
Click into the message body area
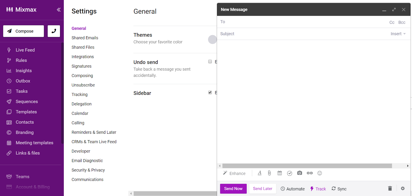click(x=314, y=102)
